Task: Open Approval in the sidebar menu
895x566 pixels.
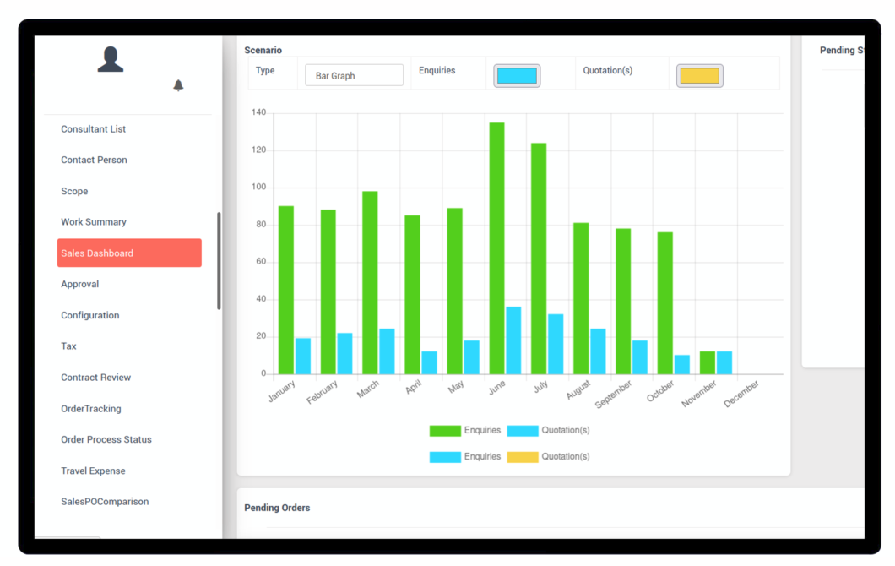Action: pos(80,284)
